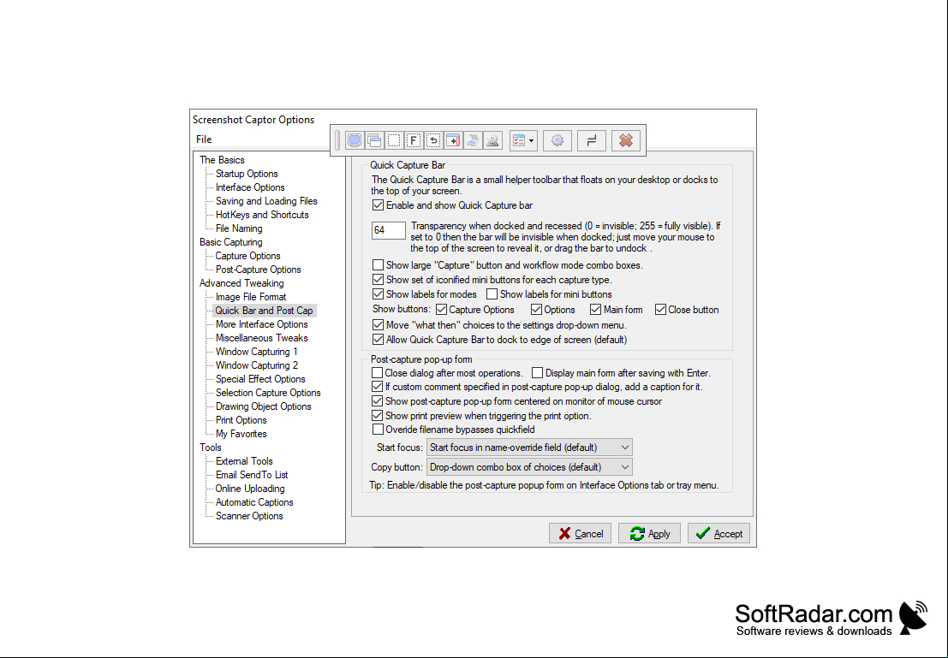Screen dimensions: 948x658
Task: Uncheck the Close button checkbox
Action: [x=661, y=310]
